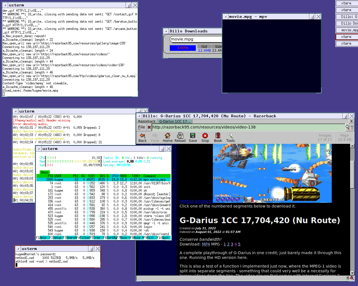Image resolution: width=358 pixels, height=286 pixels.
Task: Click F6 SortBy in the htop footer
Action: tap(110, 238)
